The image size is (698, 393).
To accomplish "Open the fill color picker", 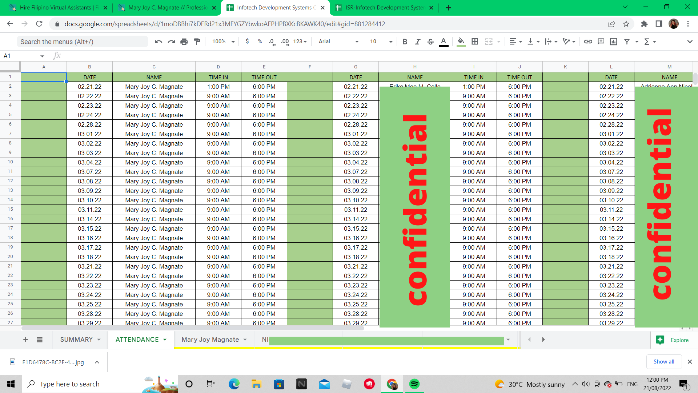I will click(x=461, y=41).
